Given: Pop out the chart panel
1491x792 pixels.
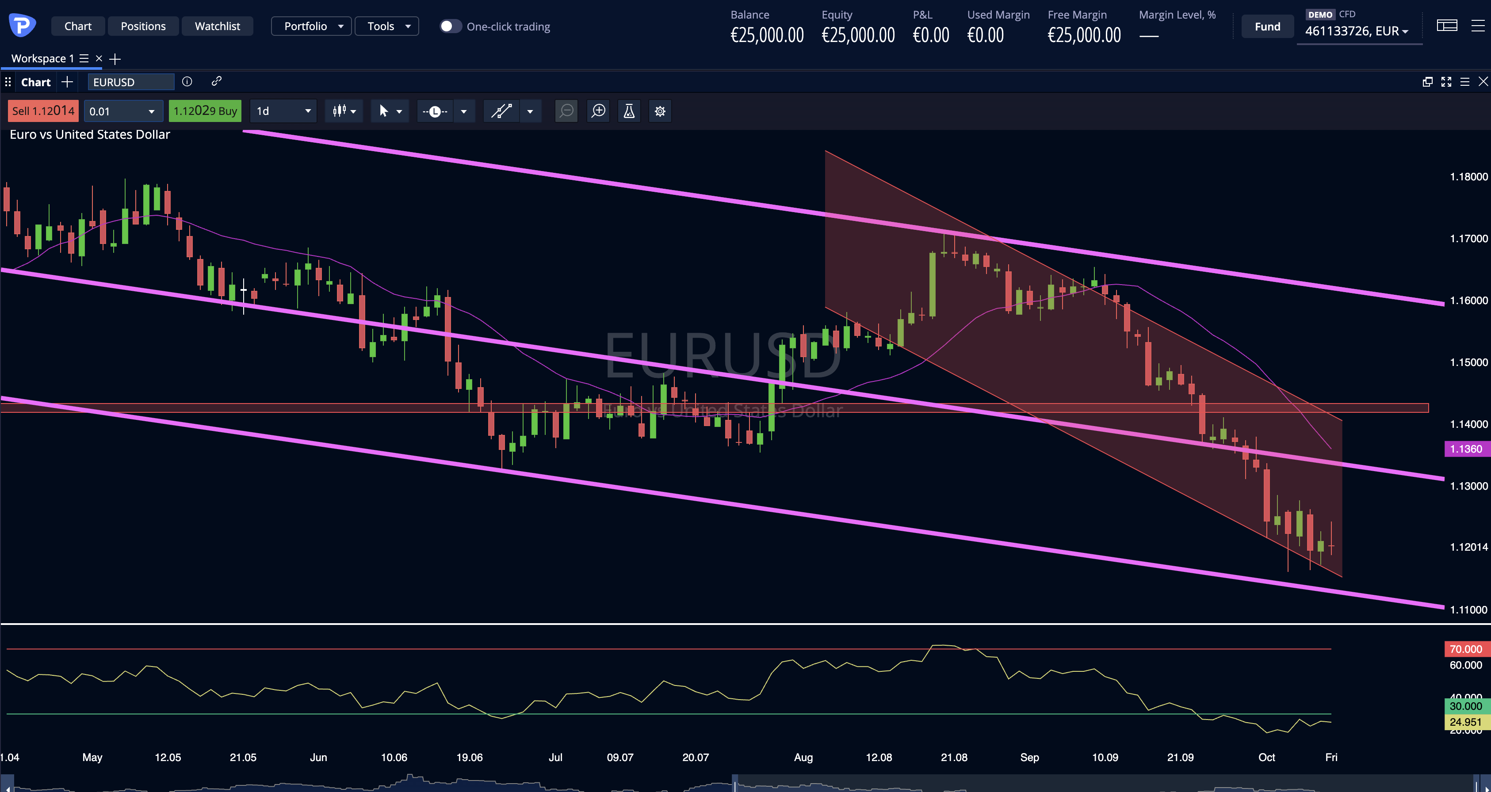Looking at the screenshot, I should [1428, 82].
